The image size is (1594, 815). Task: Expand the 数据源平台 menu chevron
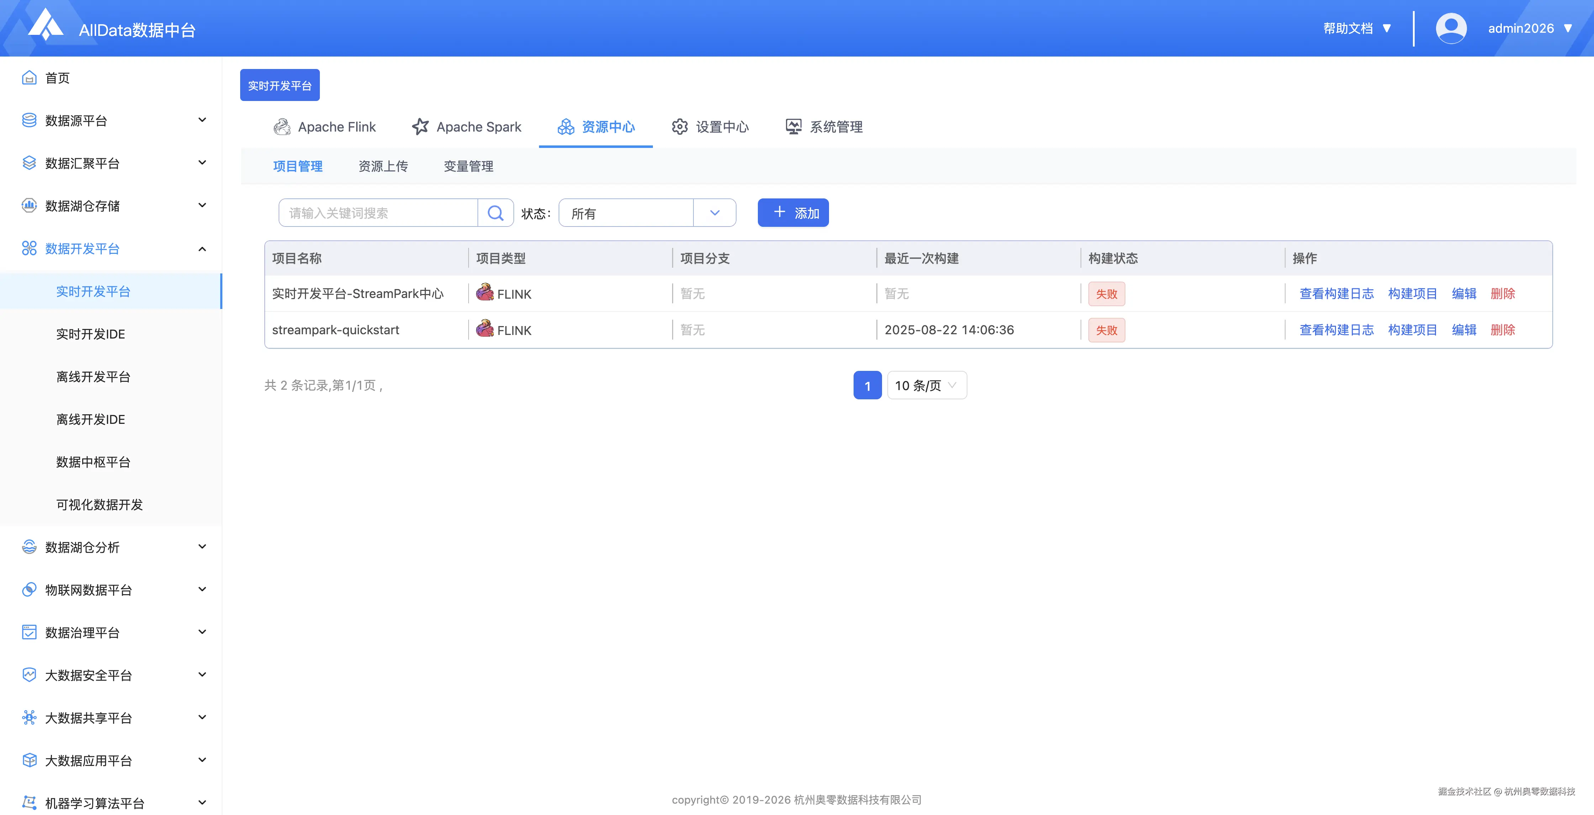(x=202, y=120)
